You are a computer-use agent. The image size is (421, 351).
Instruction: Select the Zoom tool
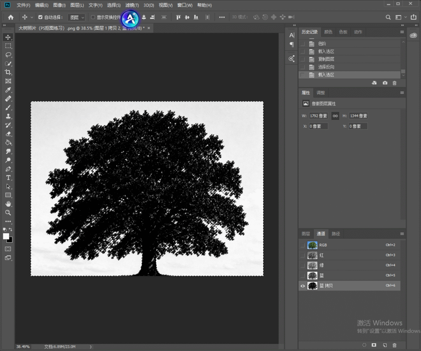[x=8, y=213]
